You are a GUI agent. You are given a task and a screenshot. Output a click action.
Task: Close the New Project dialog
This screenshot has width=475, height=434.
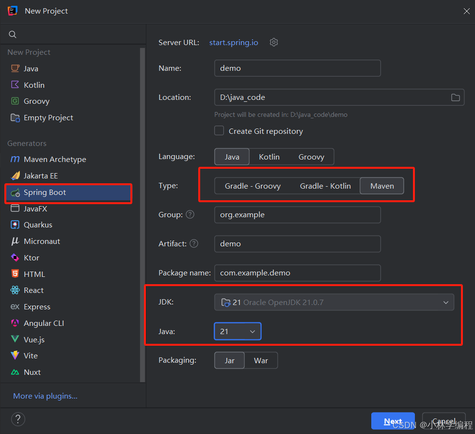pos(466,11)
